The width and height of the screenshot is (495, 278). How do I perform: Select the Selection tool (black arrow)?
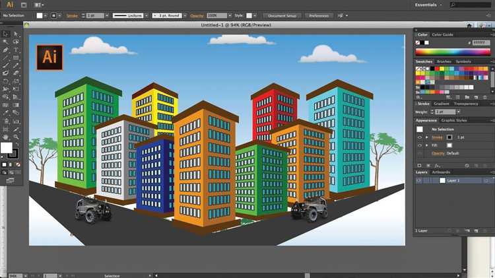click(x=6, y=34)
